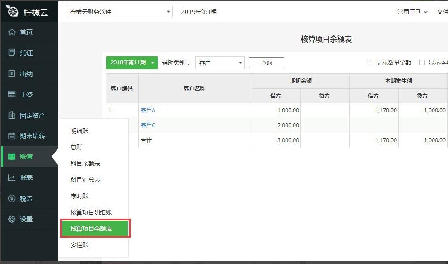Open 科目余额表 from the submenu
This screenshot has height=264, width=448.
click(x=85, y=163)
